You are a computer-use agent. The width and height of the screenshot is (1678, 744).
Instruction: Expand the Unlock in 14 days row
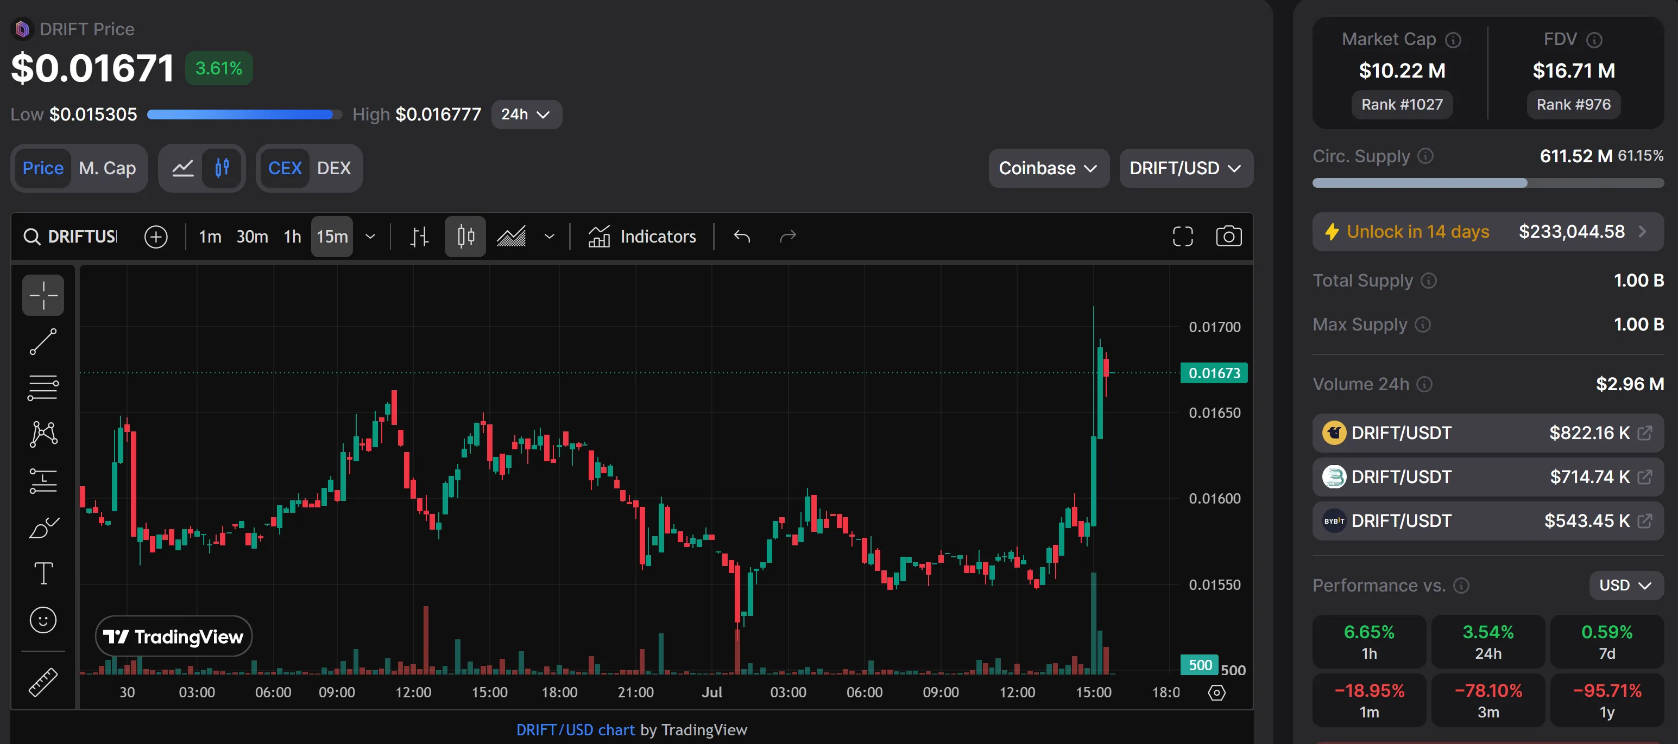pos(1488,232)
